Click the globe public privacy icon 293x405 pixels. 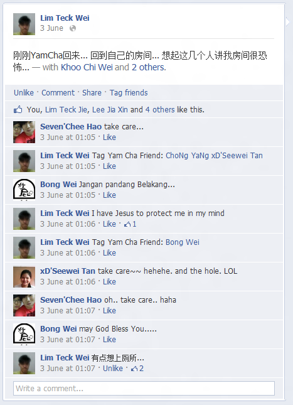pos(73,28)
